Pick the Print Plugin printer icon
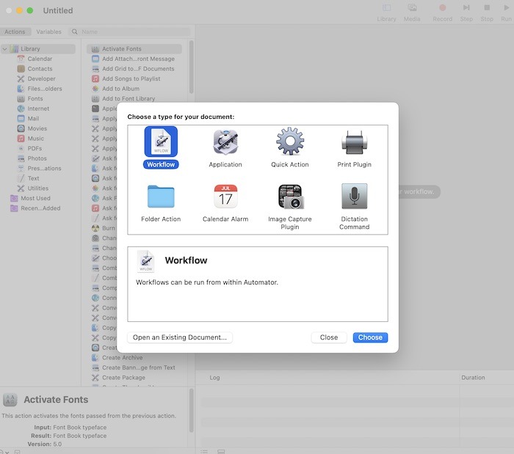 coord(355,142)
